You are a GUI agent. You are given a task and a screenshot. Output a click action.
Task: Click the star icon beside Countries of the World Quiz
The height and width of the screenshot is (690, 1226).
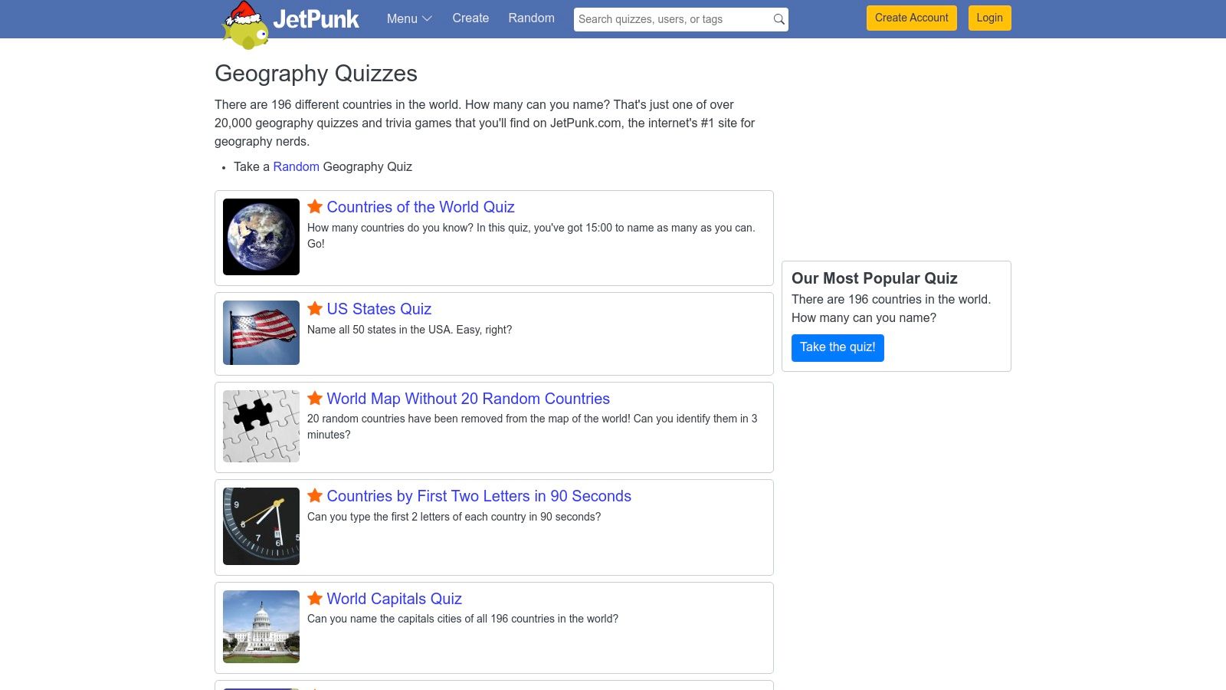314,206
